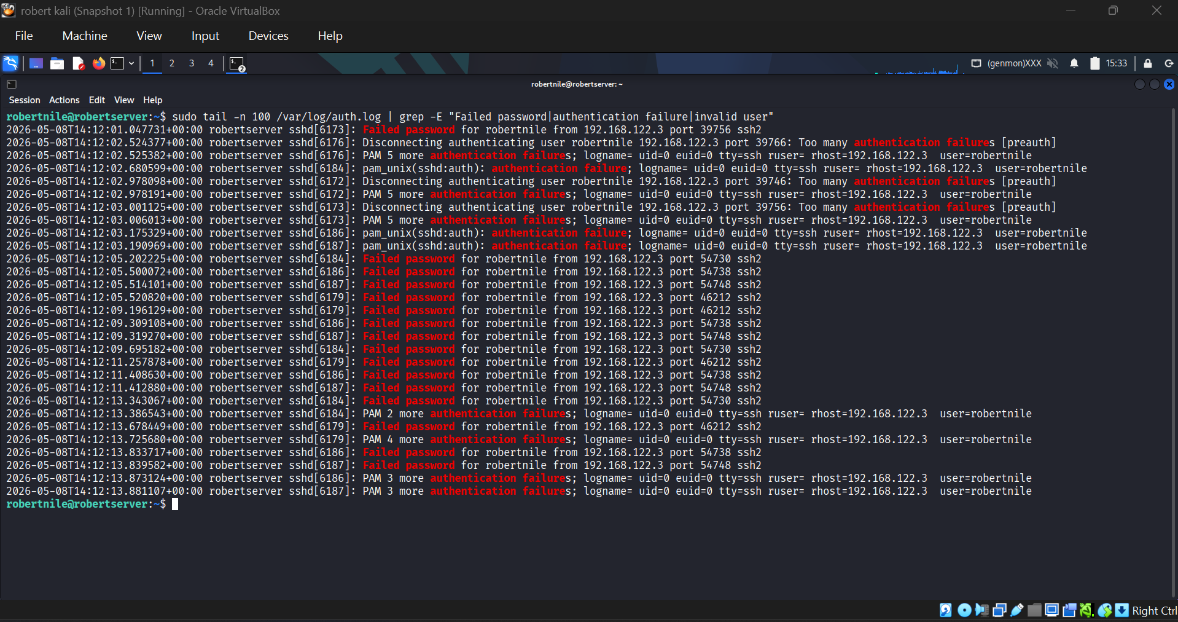Open the VirtualBox Devices menu
Viewport: 1178px width, 622px height.
(268, 36)
